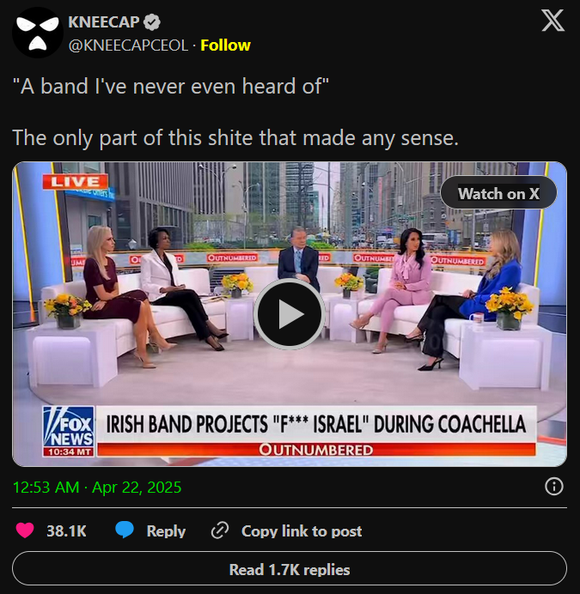Like the post with the pink heart
The image size is (580, 594).
pos(25,530)
